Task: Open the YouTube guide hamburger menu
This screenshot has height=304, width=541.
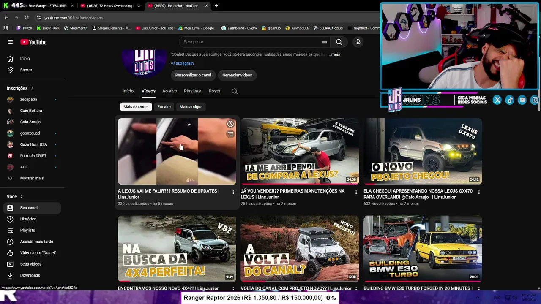Action: tap(10, 42)
